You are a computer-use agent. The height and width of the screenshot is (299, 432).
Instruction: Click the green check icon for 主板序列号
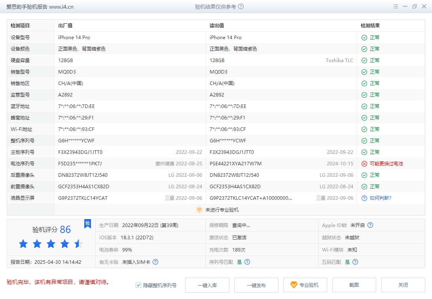[x=364, y=152]
